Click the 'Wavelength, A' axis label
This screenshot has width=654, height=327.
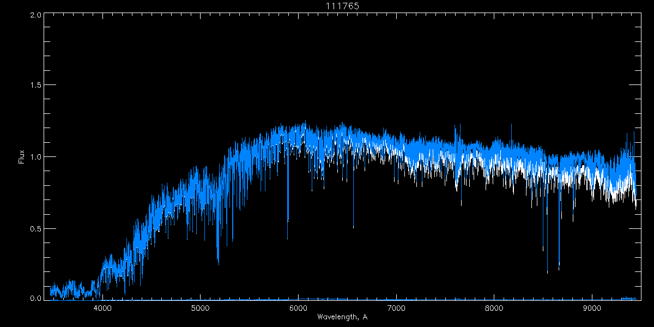click(x=342, y=317)
